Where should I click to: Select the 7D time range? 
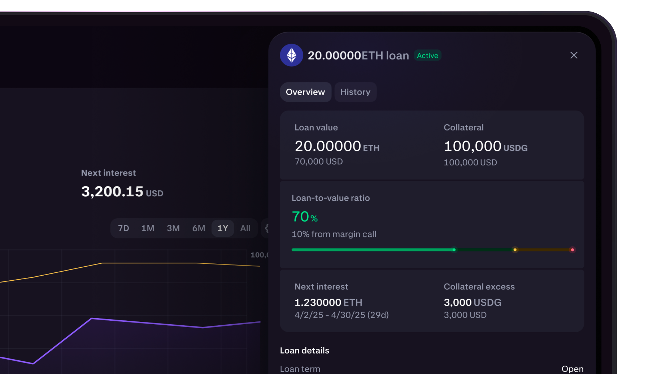[x=123, y=228]
